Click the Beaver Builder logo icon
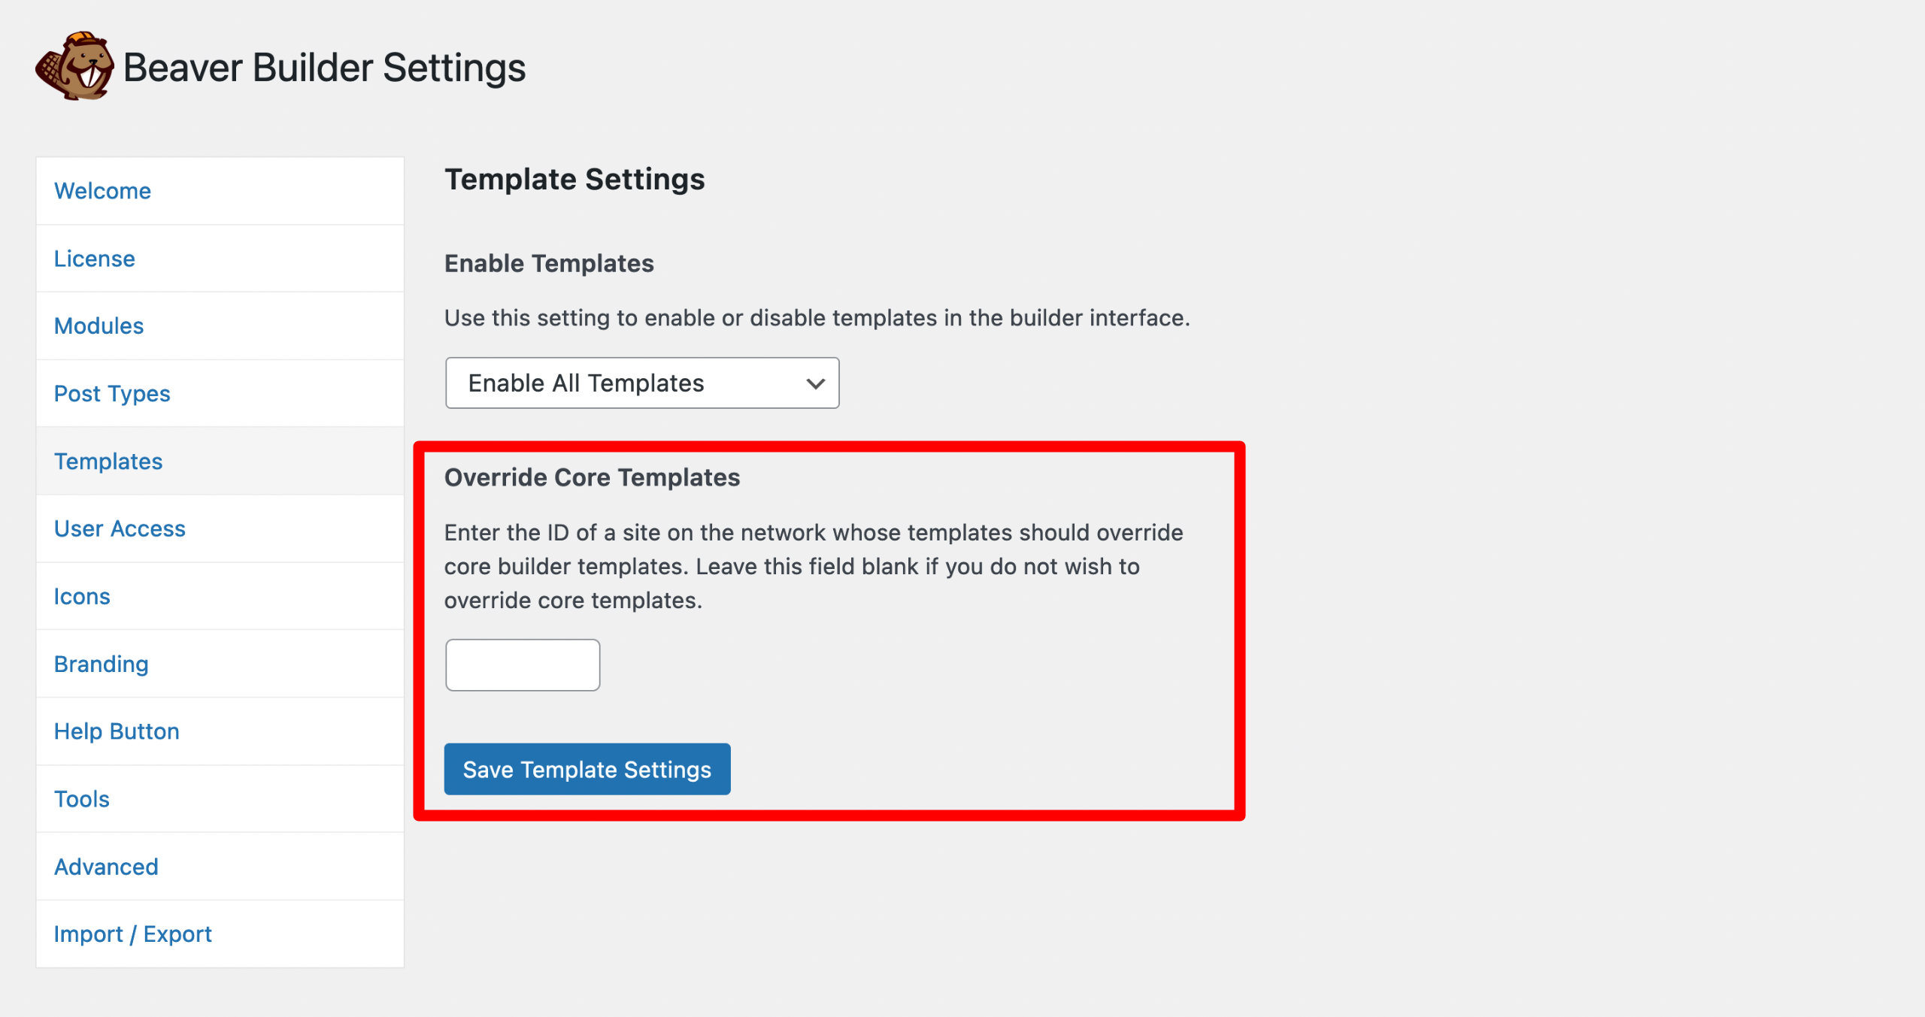This screenshot has width=1925, height=1017. 75,66
